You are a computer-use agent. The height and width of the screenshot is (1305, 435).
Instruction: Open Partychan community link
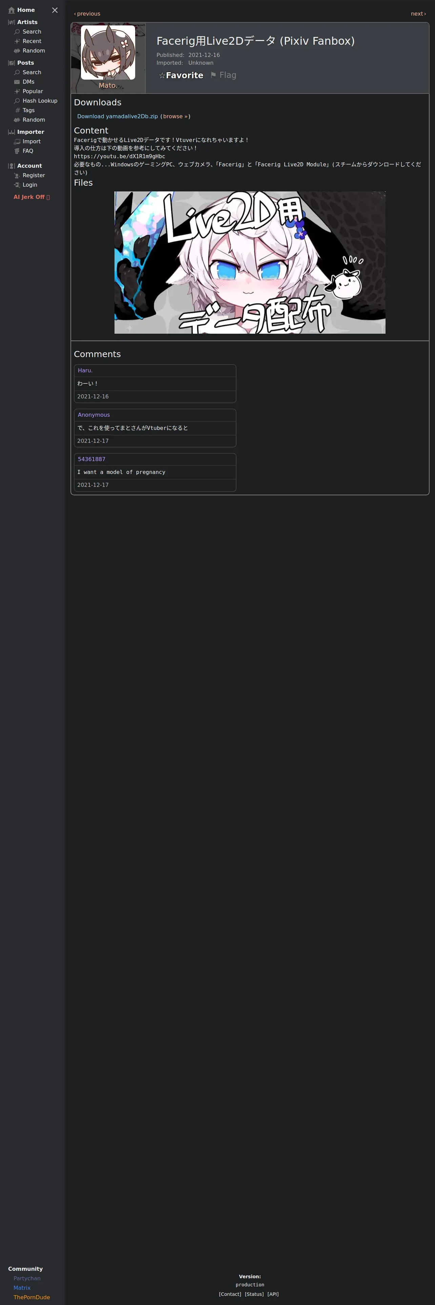point(27,1278)
